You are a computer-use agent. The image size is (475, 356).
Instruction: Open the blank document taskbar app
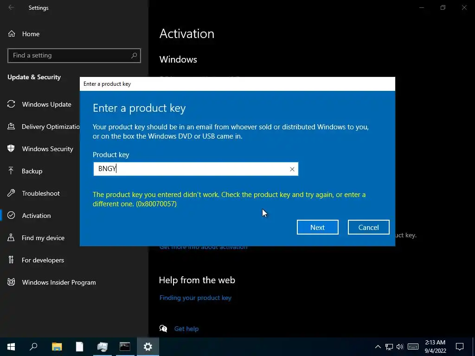click(79, 347)
